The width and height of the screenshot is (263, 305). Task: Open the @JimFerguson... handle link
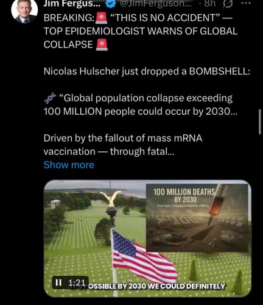click(155, 4)
